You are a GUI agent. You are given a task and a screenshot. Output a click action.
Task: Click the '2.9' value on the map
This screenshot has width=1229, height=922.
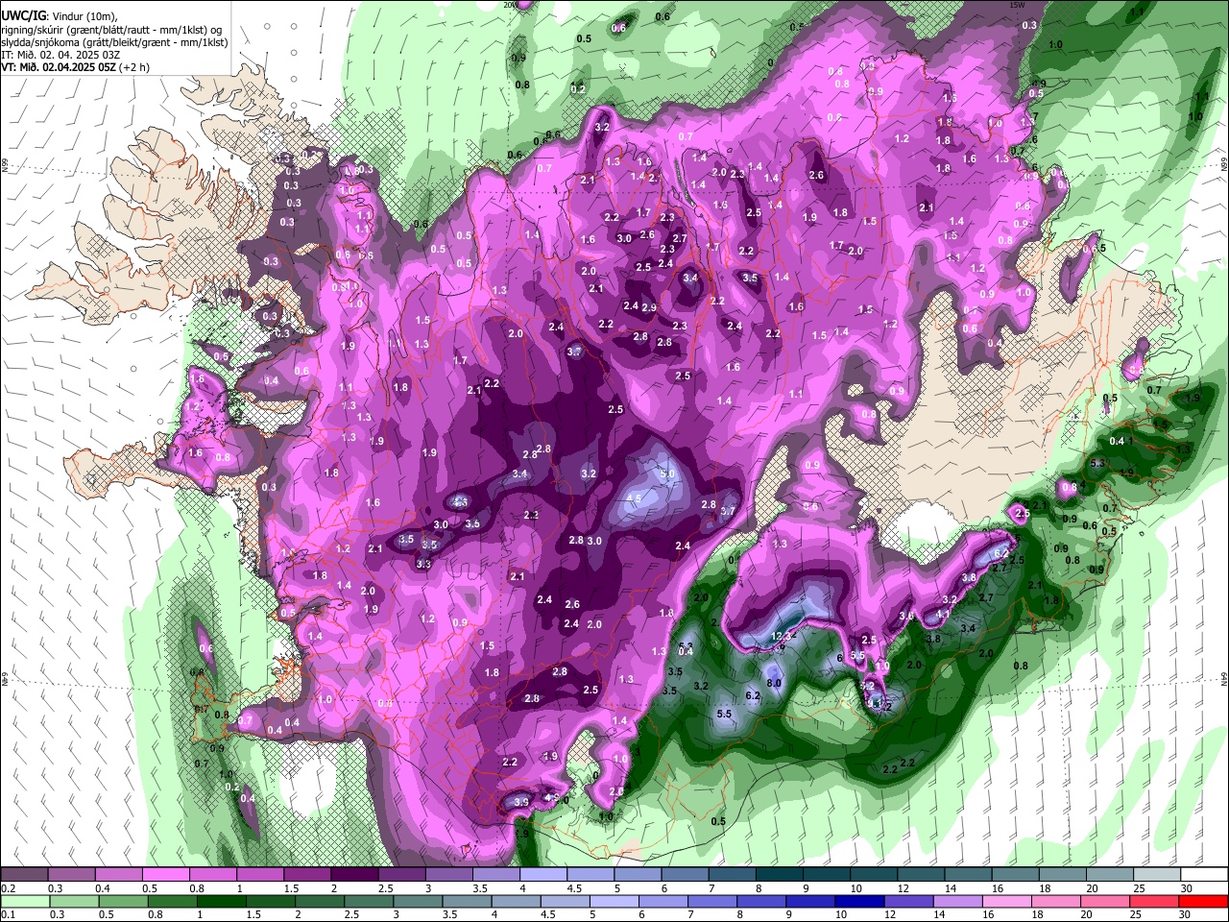coord(649,307)
